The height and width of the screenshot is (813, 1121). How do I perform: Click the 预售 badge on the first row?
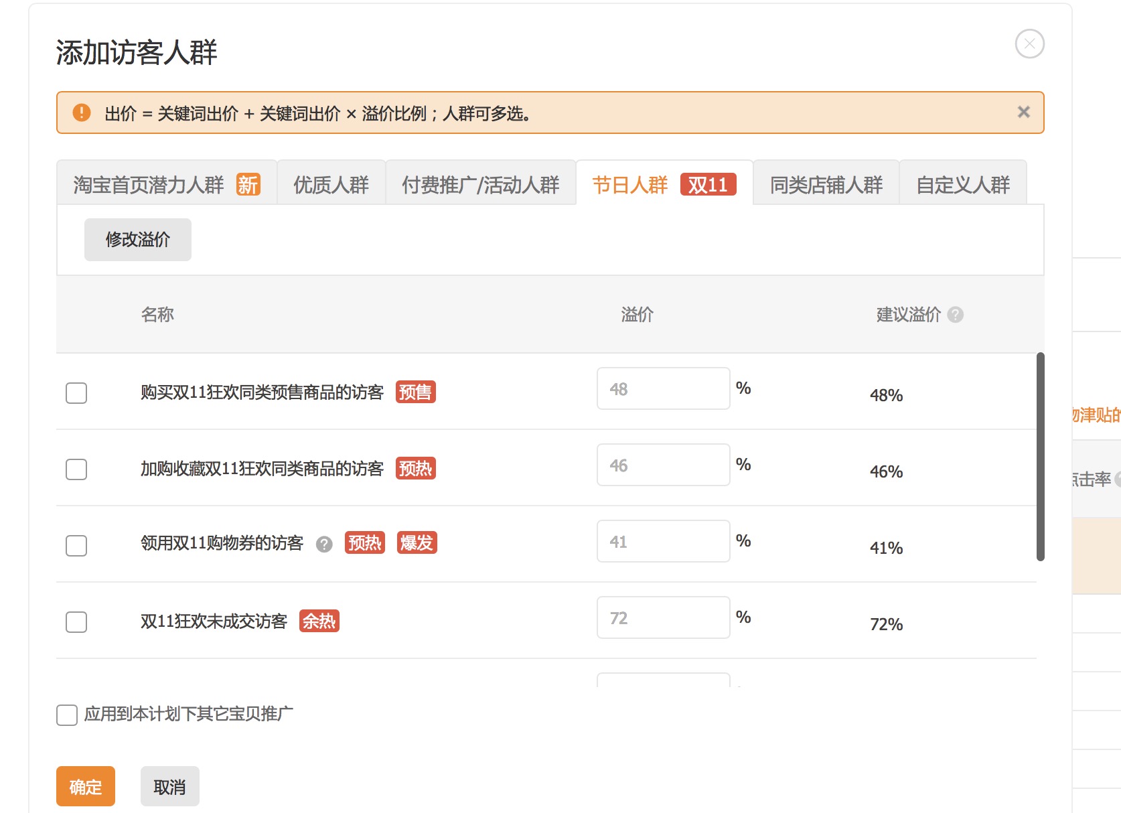(x=415, y=392)
